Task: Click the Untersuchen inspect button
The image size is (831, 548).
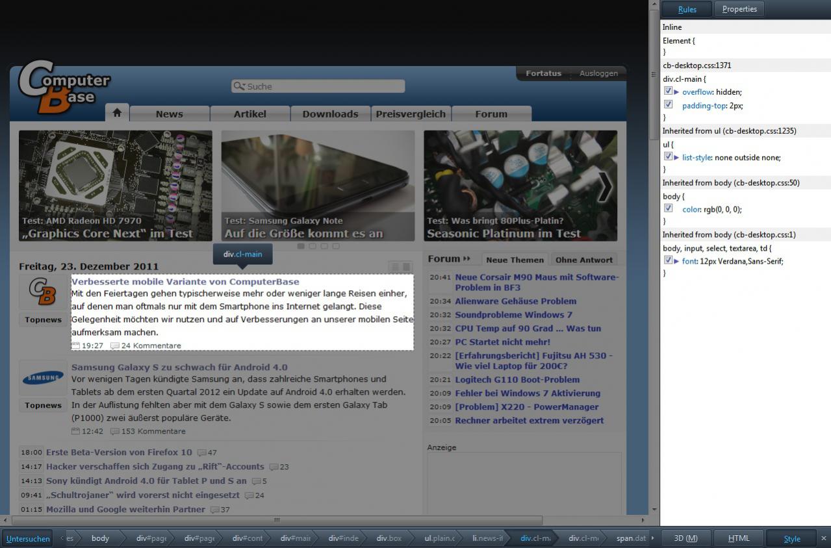Action: click(x=28, y=538)
